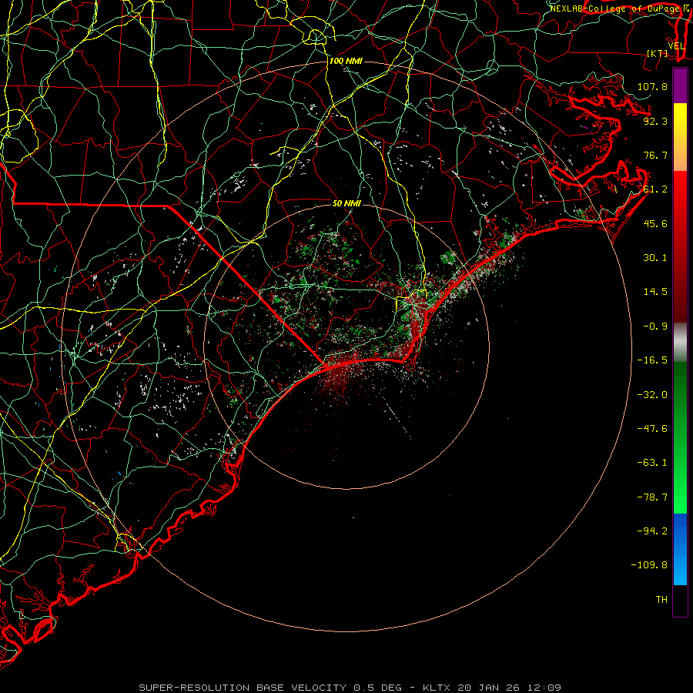Click the Super-Resolution Base Velocity caption
The height and width of the screenshot is (693, 693).
click(350, 688)
